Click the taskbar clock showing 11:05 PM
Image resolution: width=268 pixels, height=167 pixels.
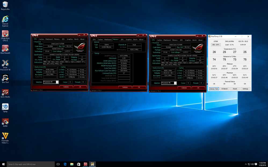pos(262,164)
